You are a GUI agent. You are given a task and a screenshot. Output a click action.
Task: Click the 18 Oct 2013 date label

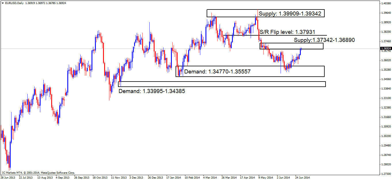100,178
